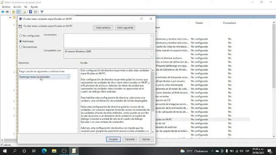Open the Ver menu
The height and width of the screenshot is (155, 276).
pos(26,7)
